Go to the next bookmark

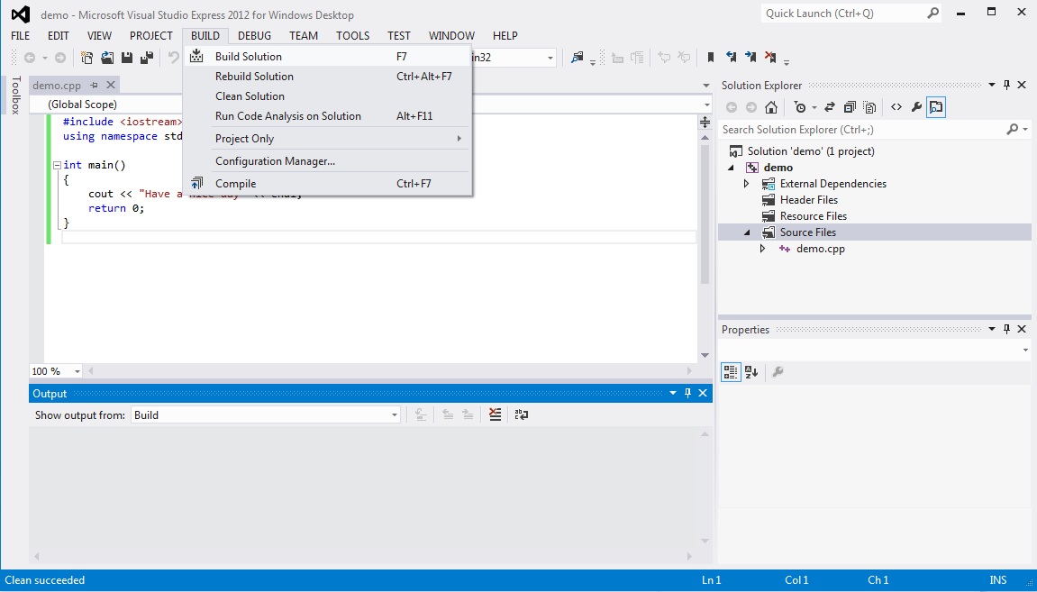(750, 58)
